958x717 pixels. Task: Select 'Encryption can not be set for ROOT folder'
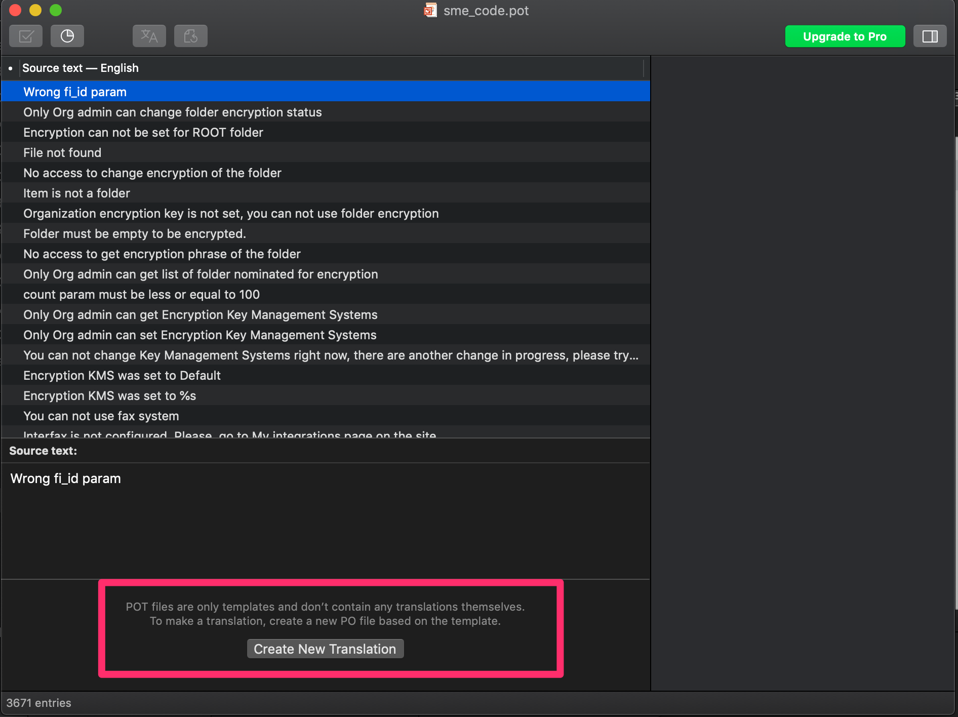143,132
